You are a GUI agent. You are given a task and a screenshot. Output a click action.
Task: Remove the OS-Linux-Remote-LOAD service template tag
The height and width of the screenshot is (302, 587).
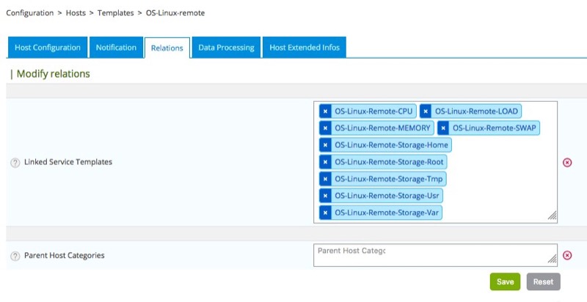pos(426,111)
